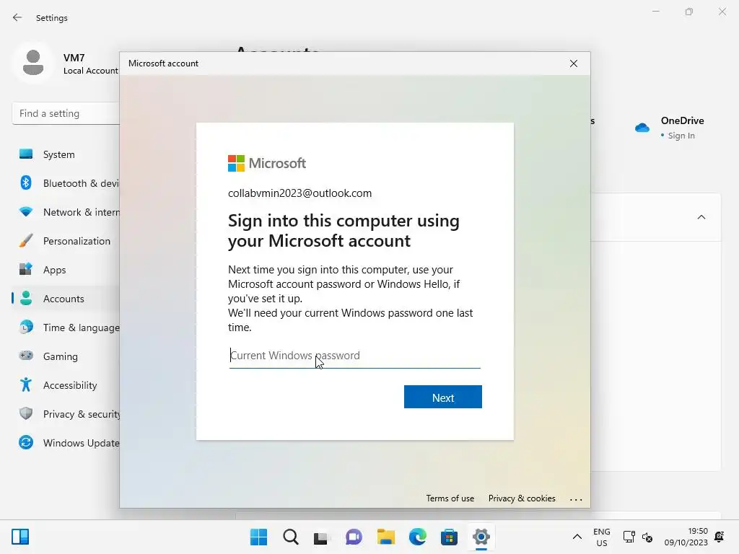Open the more options ellipsis in dialog footer
This screenshot has height=554, width=739.
point(576,499)
